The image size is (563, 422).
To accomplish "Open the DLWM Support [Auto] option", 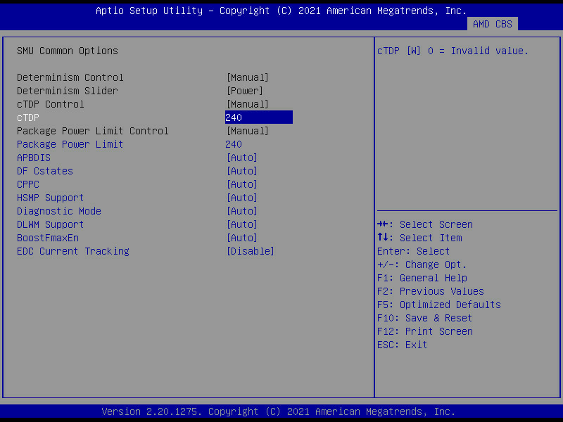I will pos(241,224).
